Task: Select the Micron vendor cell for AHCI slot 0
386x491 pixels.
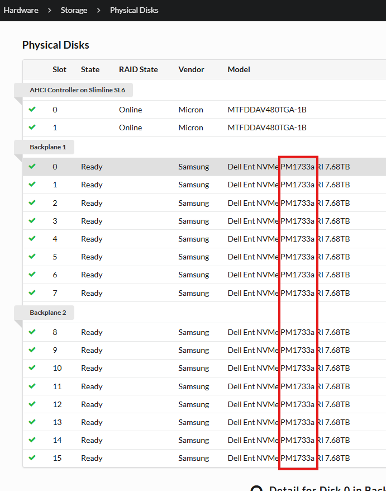Action: (x=191, y=110)
